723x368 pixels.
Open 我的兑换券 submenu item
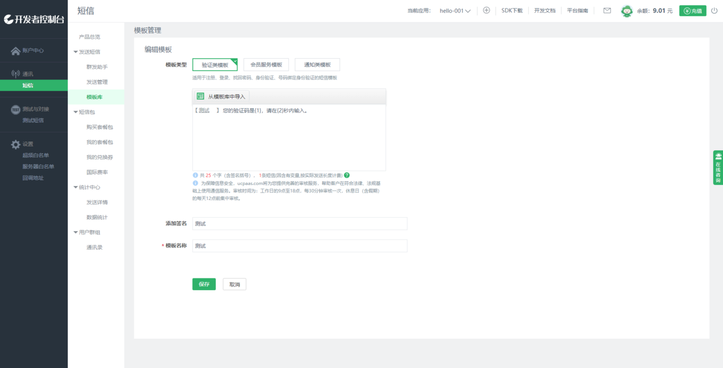pos(99,157)
